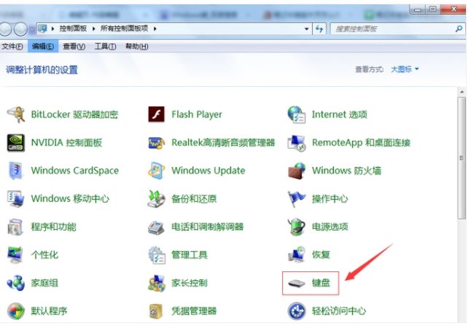The image size is (474, 326).
Task: Open the 查看(V) menu
Action: (74, 47)
